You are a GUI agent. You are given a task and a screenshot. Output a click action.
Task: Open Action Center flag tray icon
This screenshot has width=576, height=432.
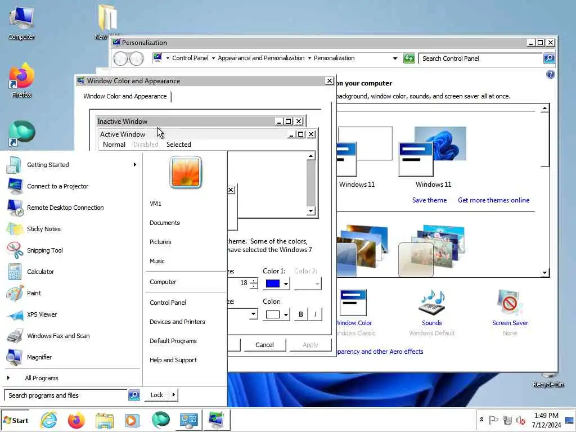494,420
